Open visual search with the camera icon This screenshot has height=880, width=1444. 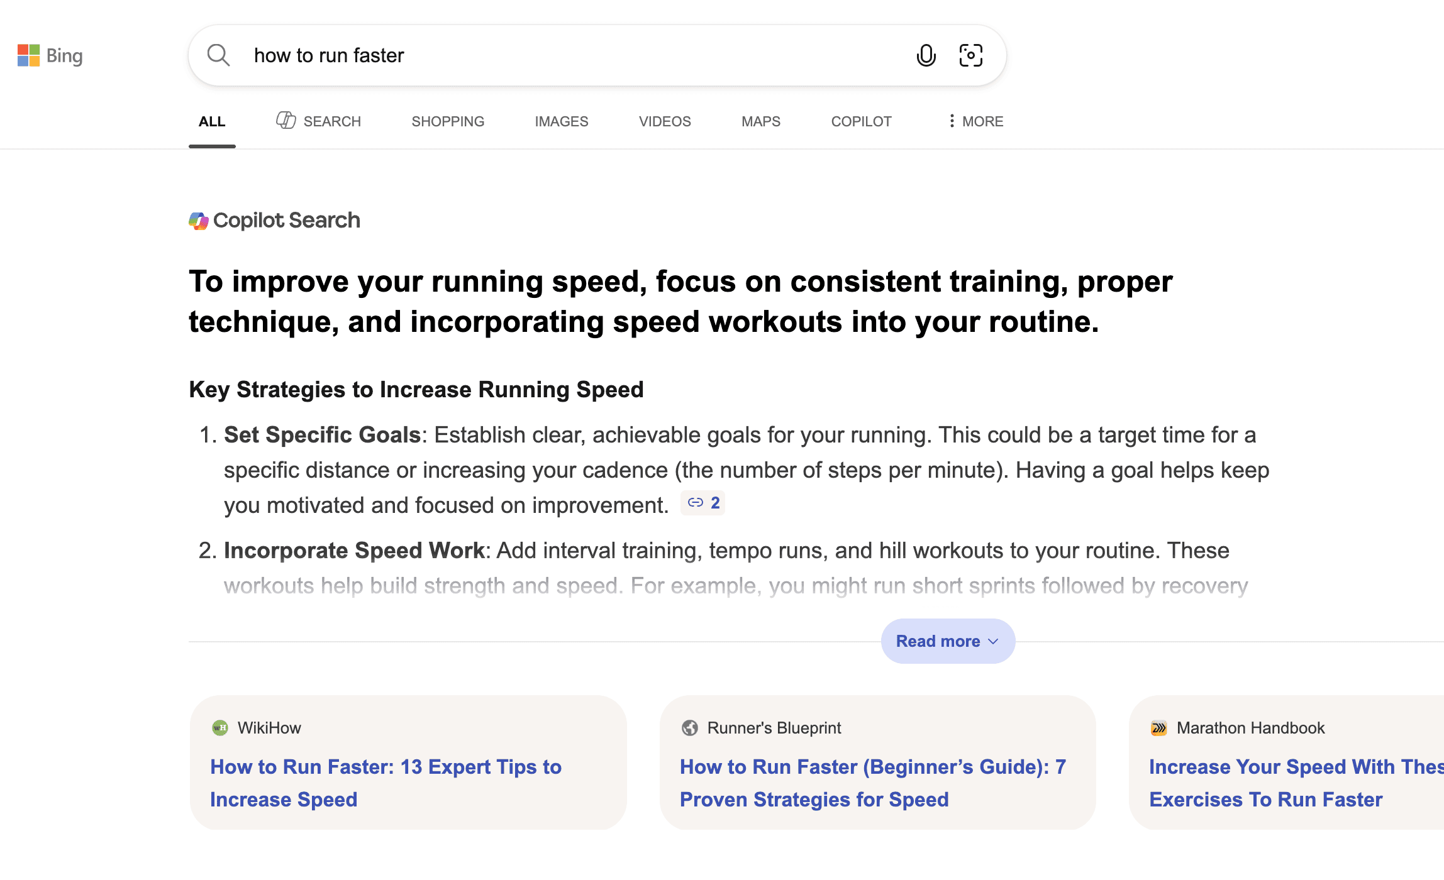[x=970, y=55]
